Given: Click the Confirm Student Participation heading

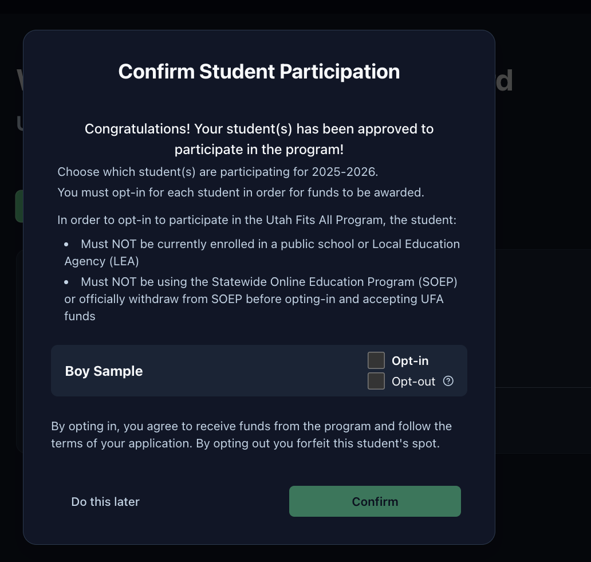Looking at the screenshot, I should click(259, 72).
